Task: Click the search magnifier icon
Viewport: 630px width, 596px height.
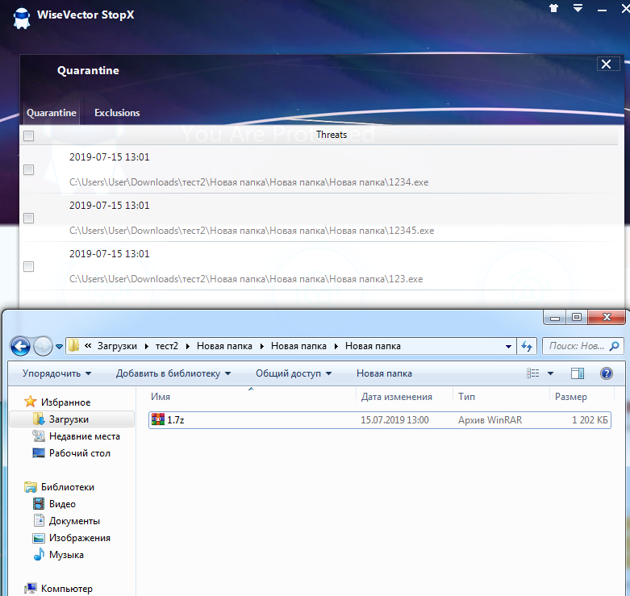Action: [615, 346]
